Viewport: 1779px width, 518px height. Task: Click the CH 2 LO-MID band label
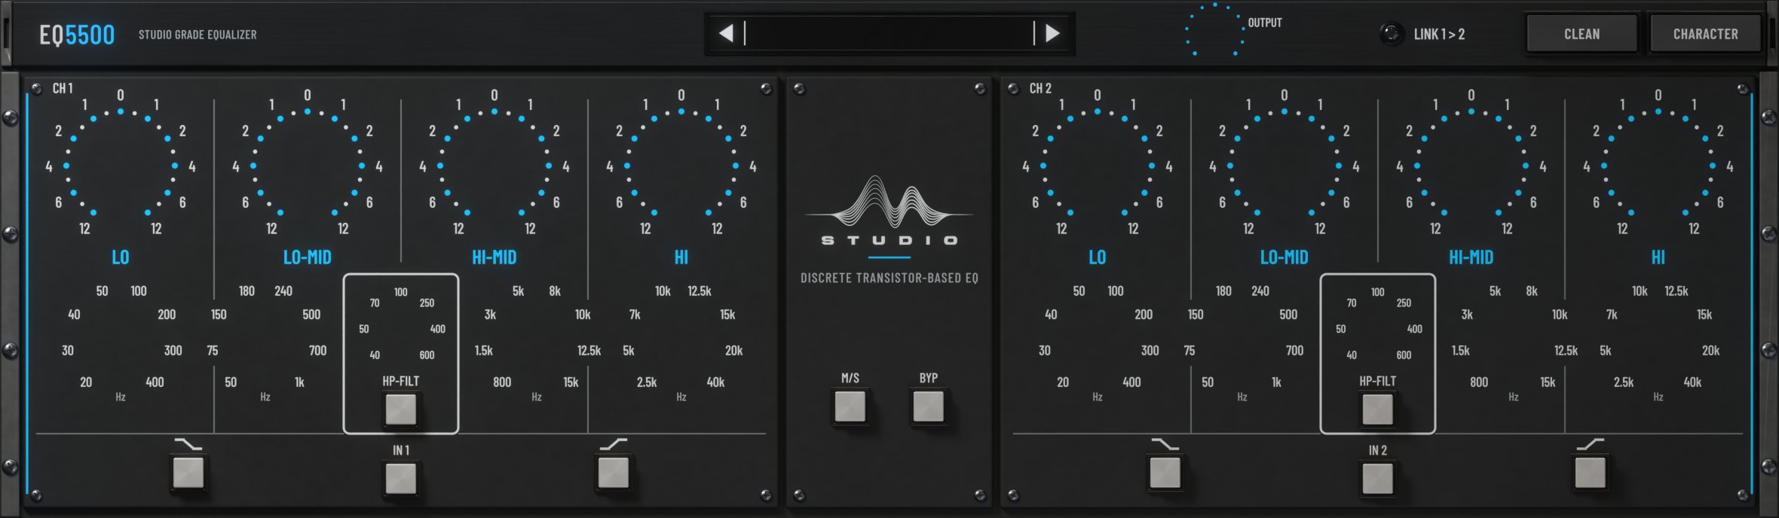click(x=1284, y=257)
